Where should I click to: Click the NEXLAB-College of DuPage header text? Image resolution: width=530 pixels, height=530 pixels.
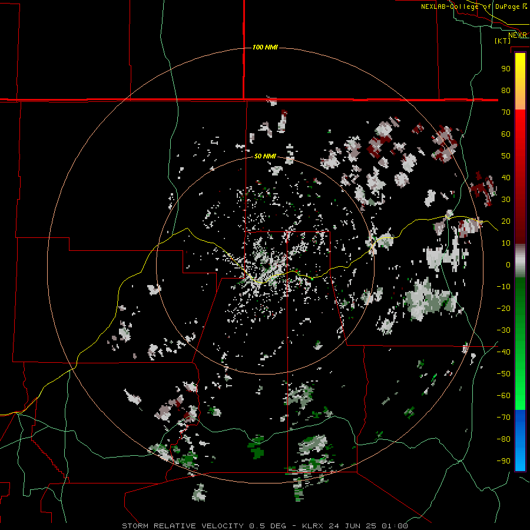(470, 6)
